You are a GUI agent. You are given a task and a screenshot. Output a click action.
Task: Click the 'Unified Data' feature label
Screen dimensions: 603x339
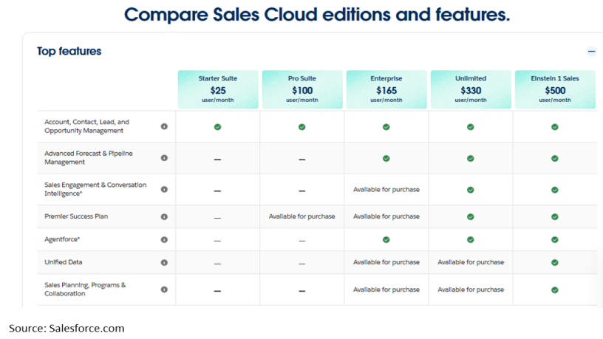coord(63,262)
